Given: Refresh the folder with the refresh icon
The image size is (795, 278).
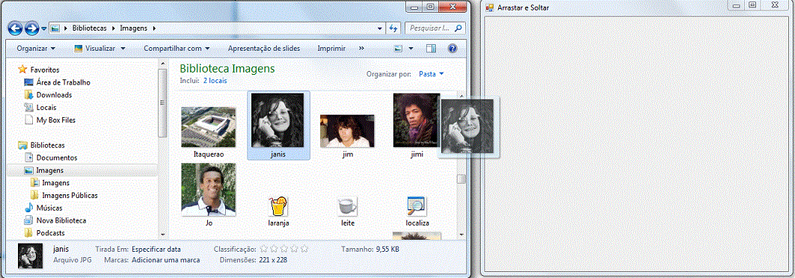Looking at the screenshot, I should point(393,28).
